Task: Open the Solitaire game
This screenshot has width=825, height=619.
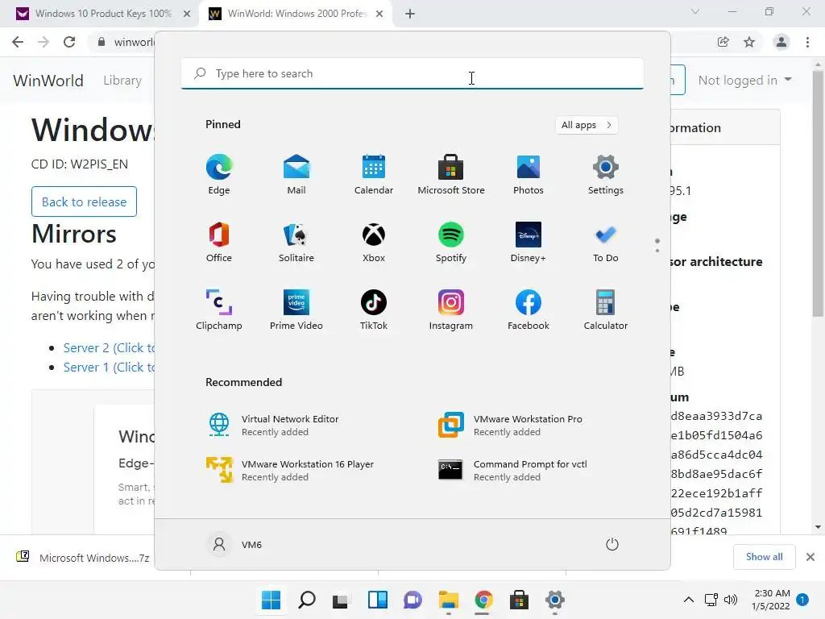Action: point(296,242)
